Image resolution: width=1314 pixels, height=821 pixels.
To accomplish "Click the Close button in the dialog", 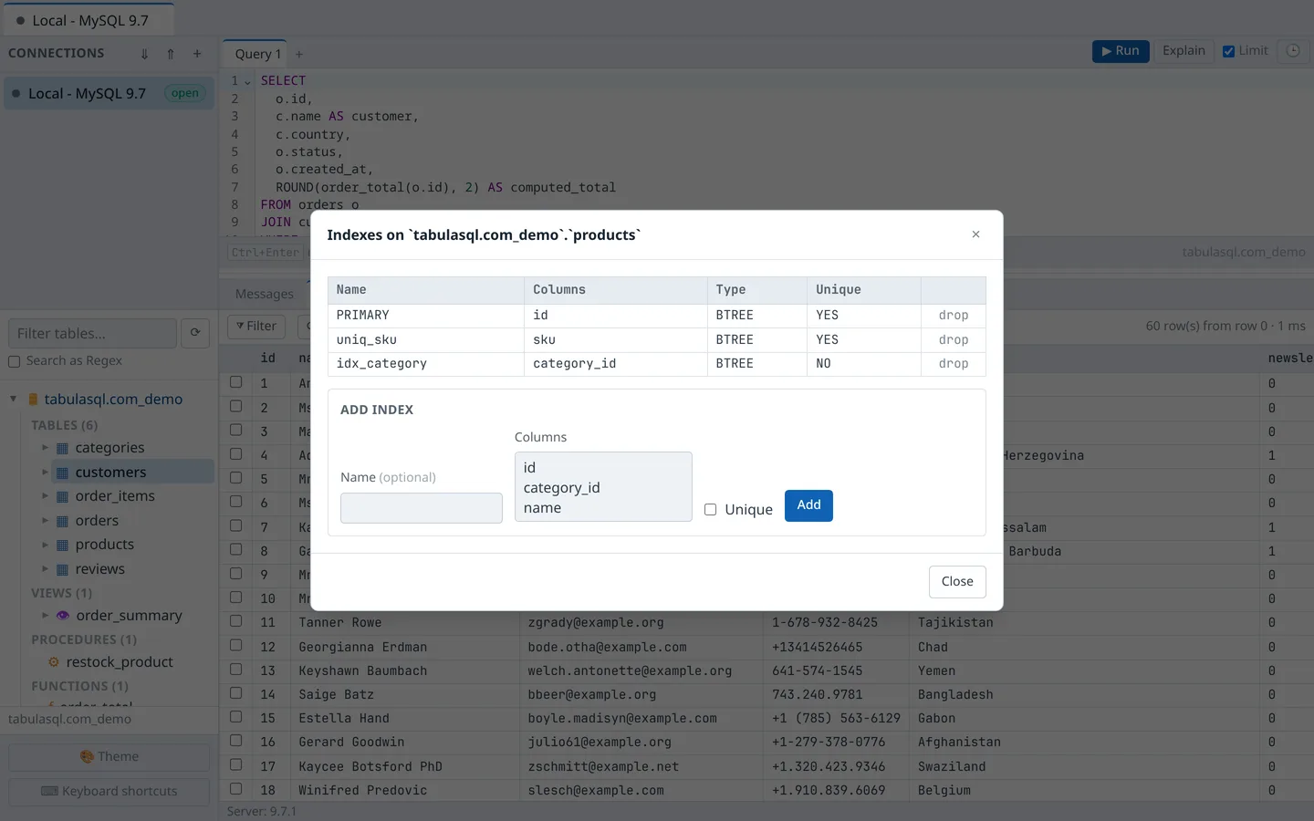I will coord(957,582).
